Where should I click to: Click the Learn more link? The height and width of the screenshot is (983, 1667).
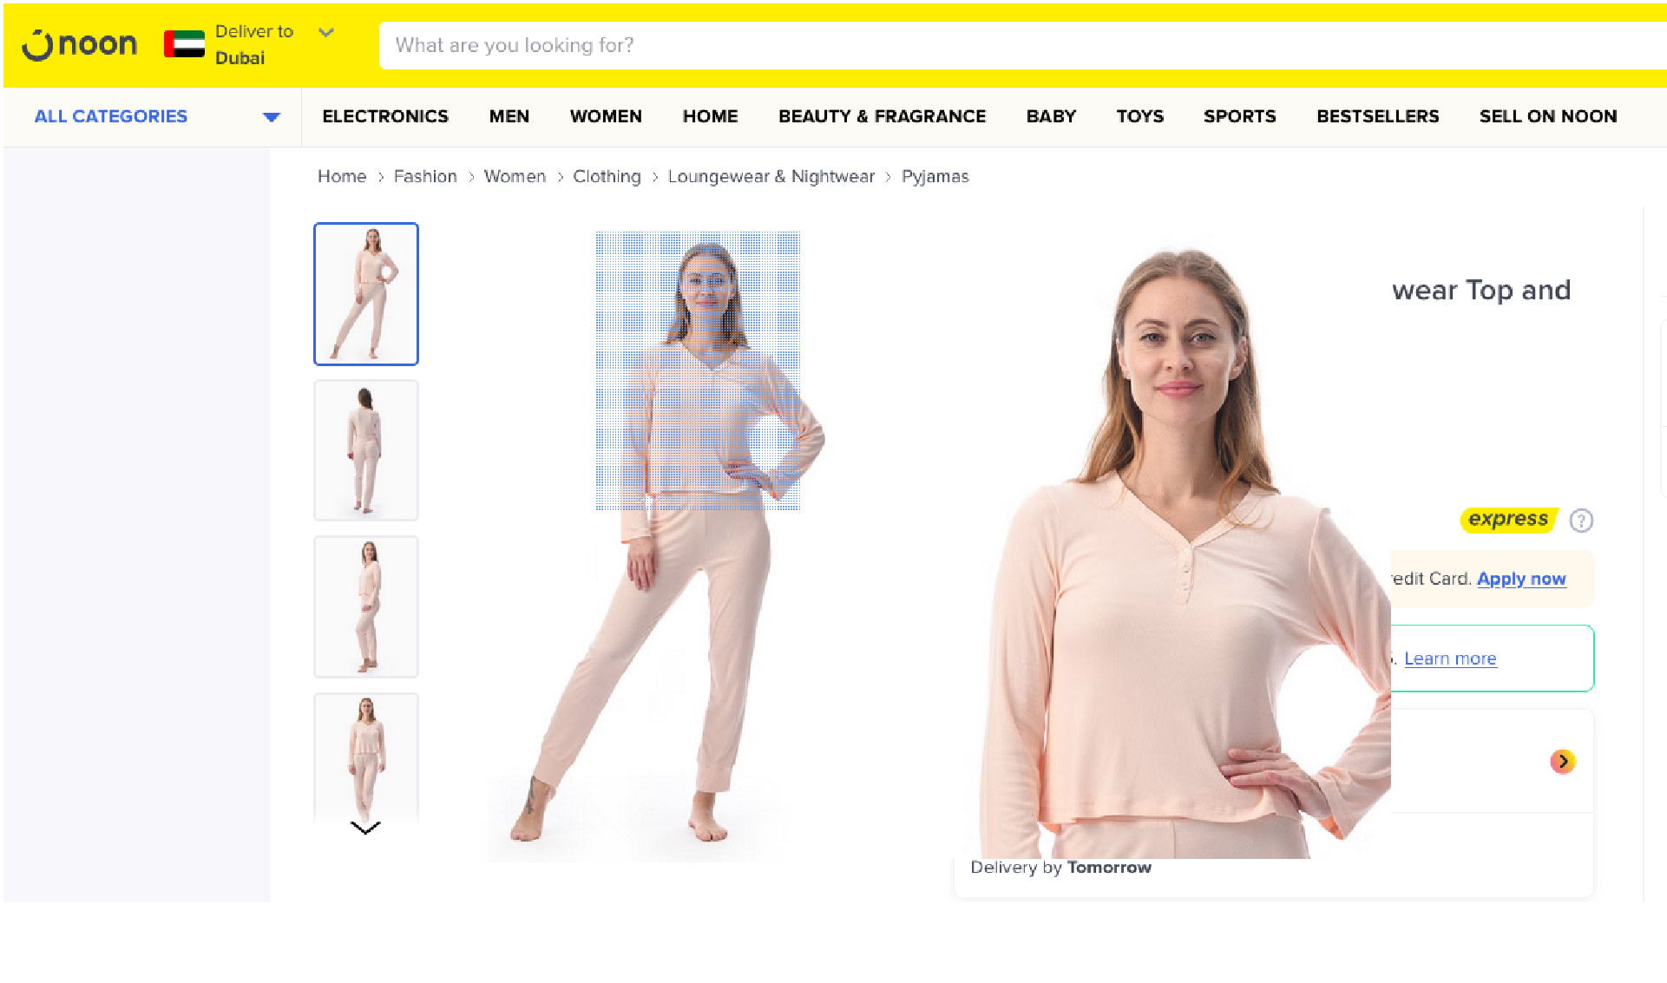click(1450, 659)
